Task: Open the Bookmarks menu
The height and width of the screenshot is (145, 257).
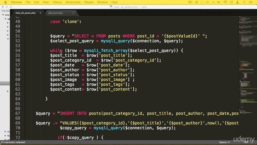Action: click(73, 2)
